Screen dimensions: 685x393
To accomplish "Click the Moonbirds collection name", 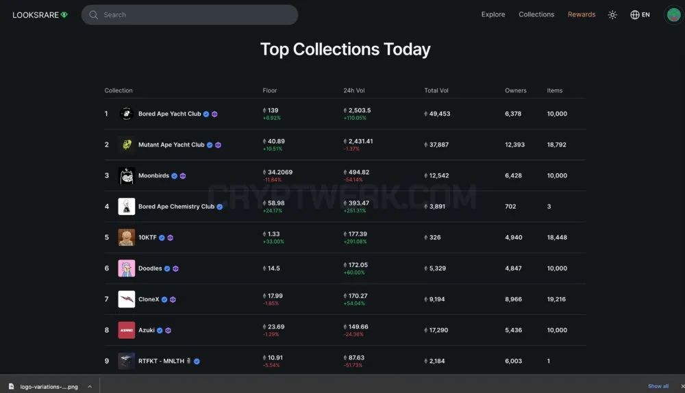I will (153, 175).
